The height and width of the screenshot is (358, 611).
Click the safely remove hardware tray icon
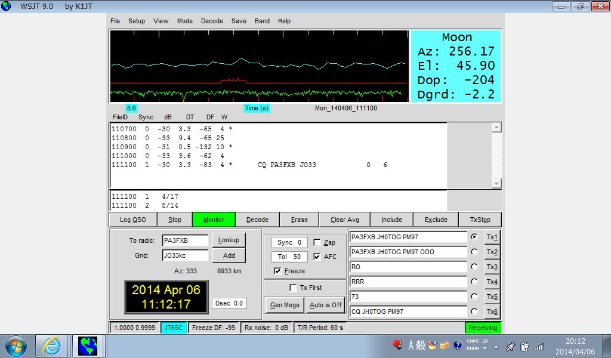[x=525, y=346]
